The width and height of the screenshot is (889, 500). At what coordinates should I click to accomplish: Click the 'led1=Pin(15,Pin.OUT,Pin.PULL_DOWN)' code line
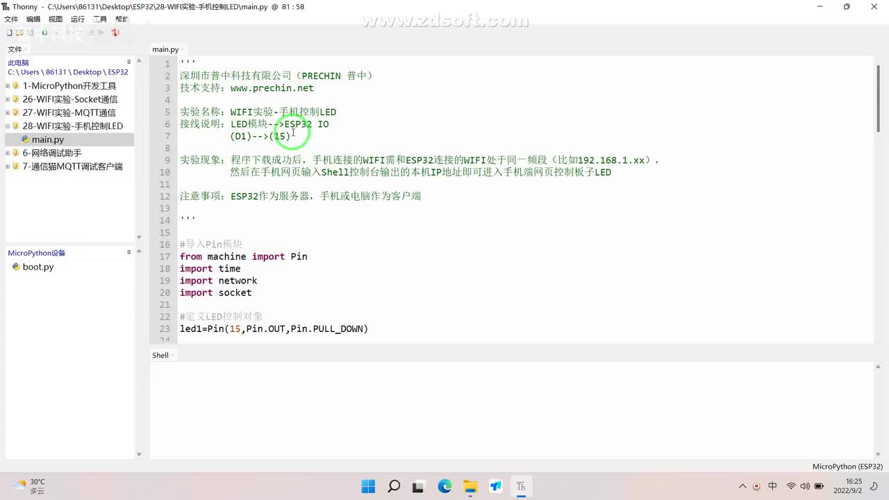pyautogui.click(x=274, y=328)
